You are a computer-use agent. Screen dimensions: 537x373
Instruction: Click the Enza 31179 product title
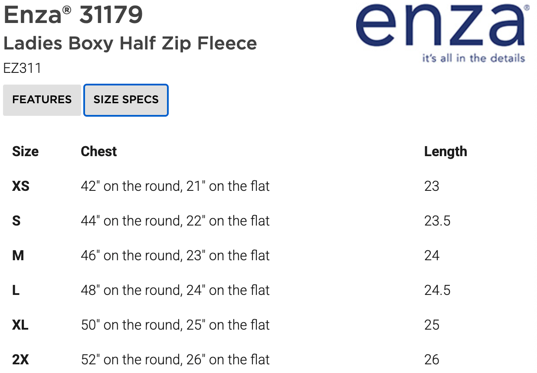coord(73,15)
